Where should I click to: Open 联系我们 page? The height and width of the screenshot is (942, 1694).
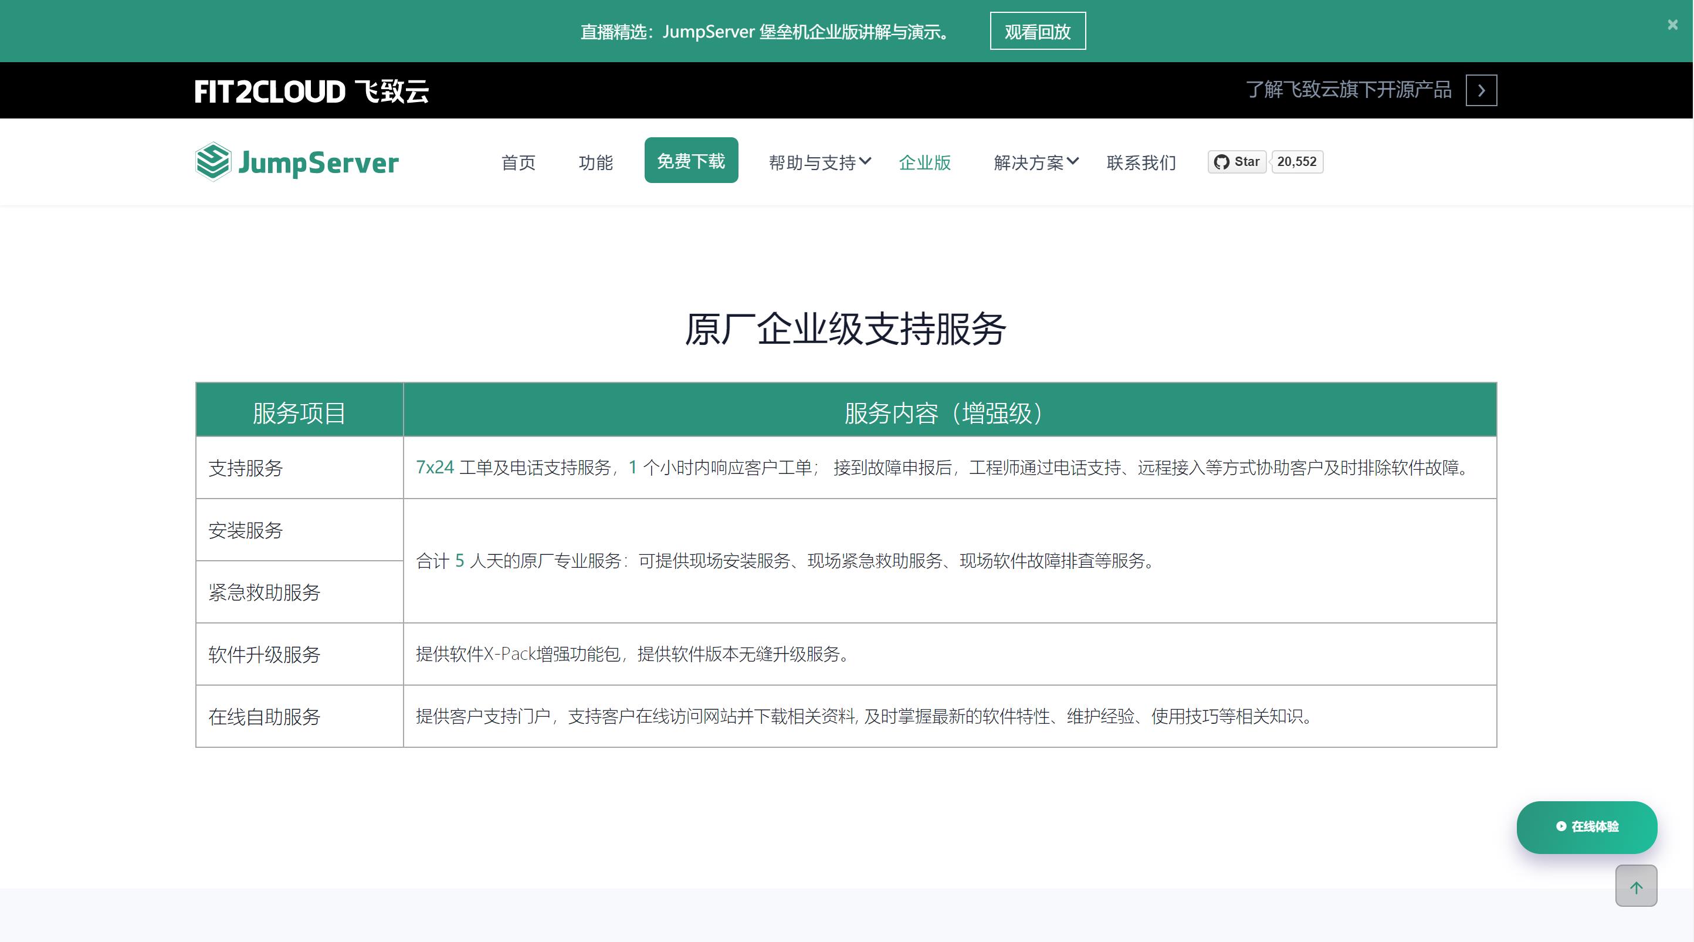coord(1141,162)
